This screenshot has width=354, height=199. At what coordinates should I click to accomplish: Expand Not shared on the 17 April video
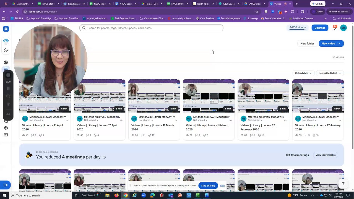click(x=91, y=120)
